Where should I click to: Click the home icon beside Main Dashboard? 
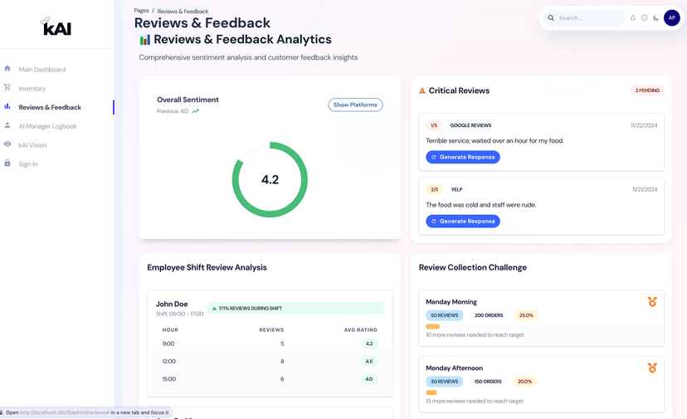click(7, 69)
